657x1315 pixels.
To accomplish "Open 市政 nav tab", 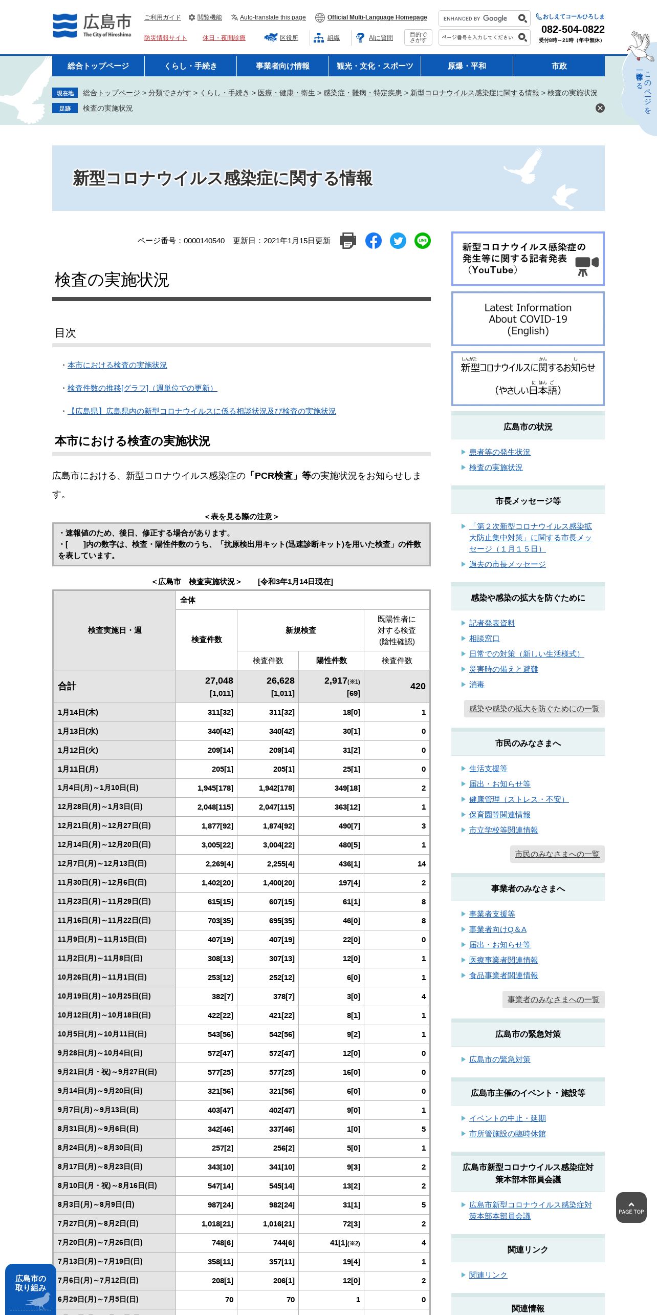I will click(x=559, y=66).
